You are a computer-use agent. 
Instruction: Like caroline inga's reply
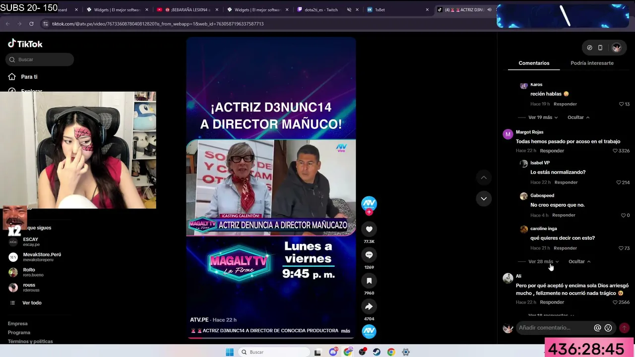coord(621,248)
